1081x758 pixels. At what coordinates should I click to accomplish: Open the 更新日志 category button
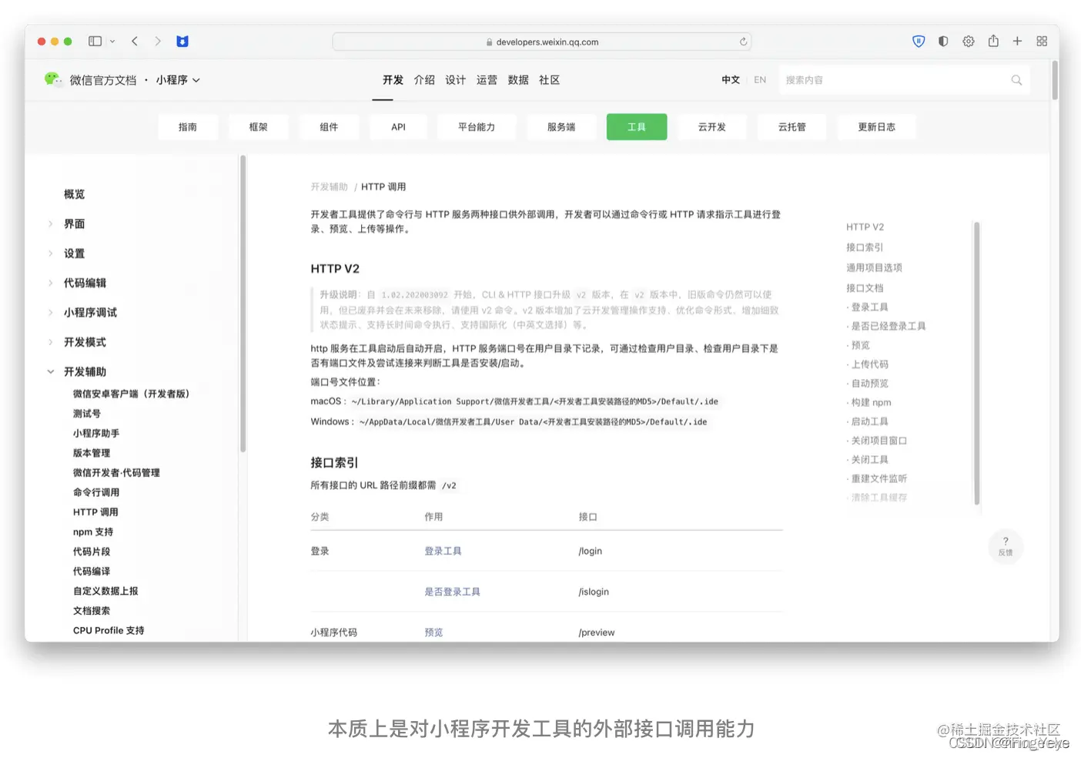877,127
